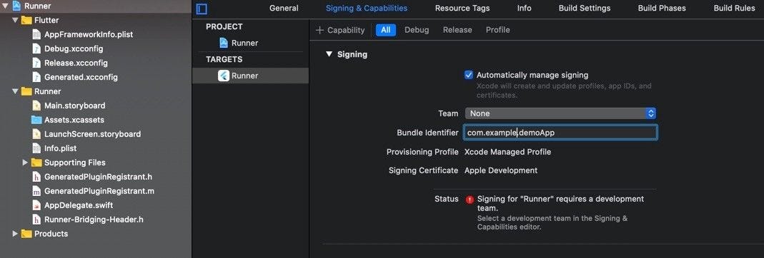This screenshot has height=258, width=764.
Task: Uncheck Automatically manage signing
Action: pyautogui.click(x=469, y=76)
